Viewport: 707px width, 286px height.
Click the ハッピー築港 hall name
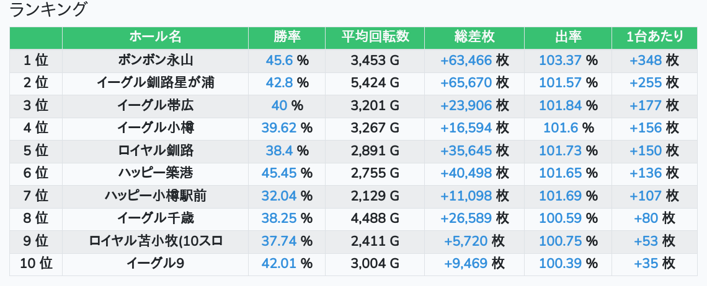(155, 173)
